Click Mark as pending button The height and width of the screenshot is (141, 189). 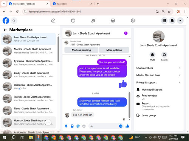pyautogui.click(x=81, y=50)
